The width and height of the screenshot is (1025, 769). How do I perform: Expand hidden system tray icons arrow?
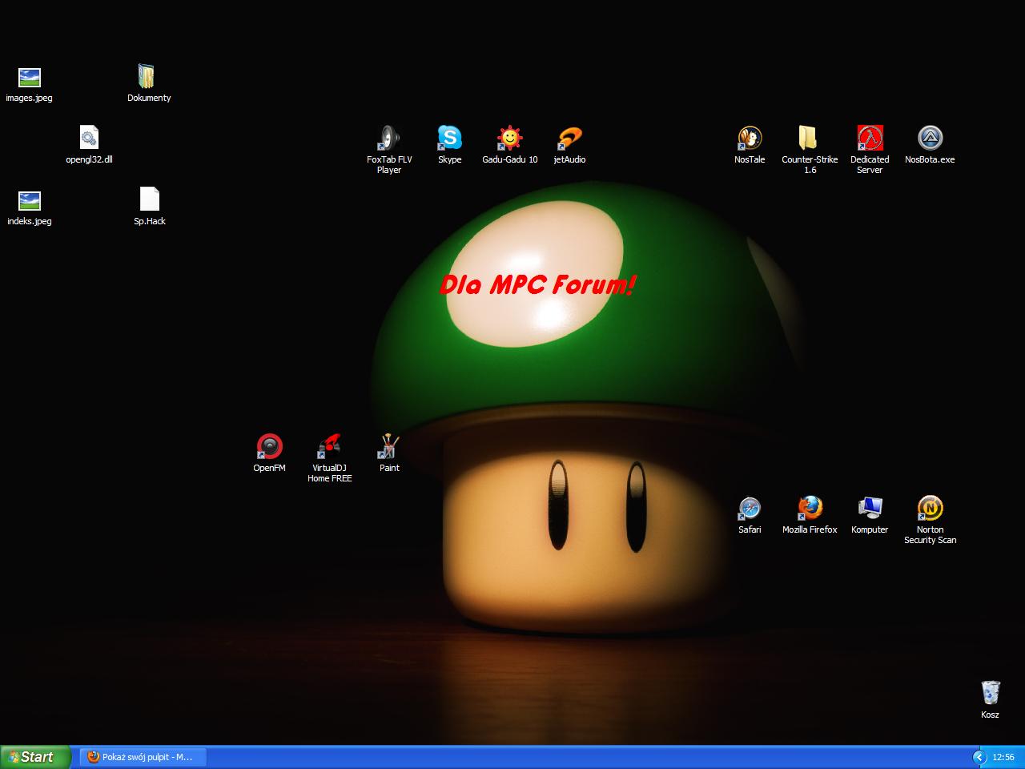click(x=979, y=757)
